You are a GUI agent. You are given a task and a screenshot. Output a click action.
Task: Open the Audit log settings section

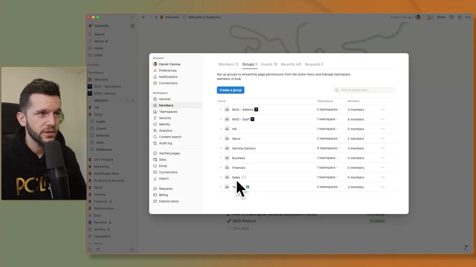coord(165,143)
